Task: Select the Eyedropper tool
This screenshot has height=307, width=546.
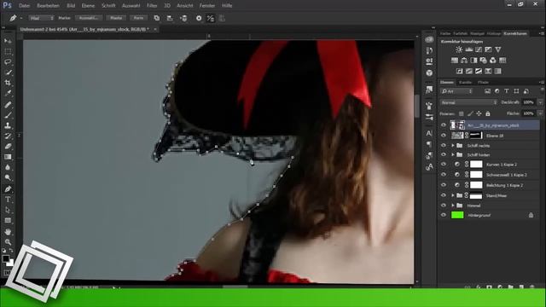Action: [8, 93]
